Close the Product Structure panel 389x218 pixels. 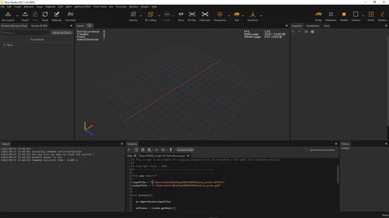[x=72, y=25]
